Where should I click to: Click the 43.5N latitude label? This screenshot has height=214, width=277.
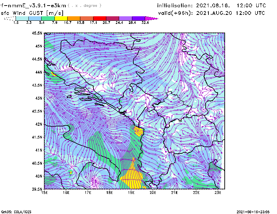(x=37, y=85)
